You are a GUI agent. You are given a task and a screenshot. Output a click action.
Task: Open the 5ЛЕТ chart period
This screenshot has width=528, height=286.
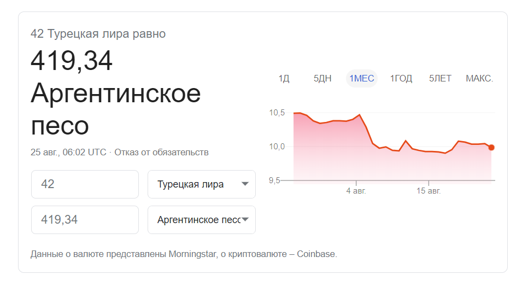tap(440, 79)
